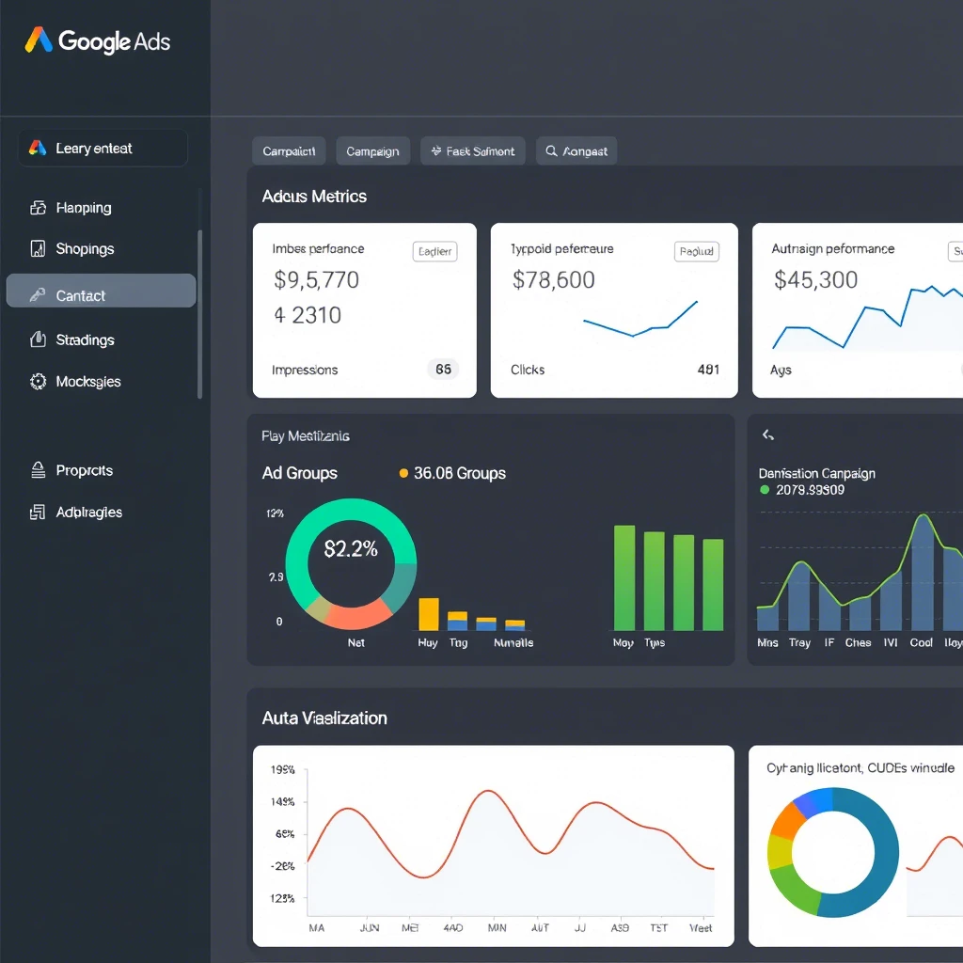Click the Auta Viaalization heading

click(324, 718)
